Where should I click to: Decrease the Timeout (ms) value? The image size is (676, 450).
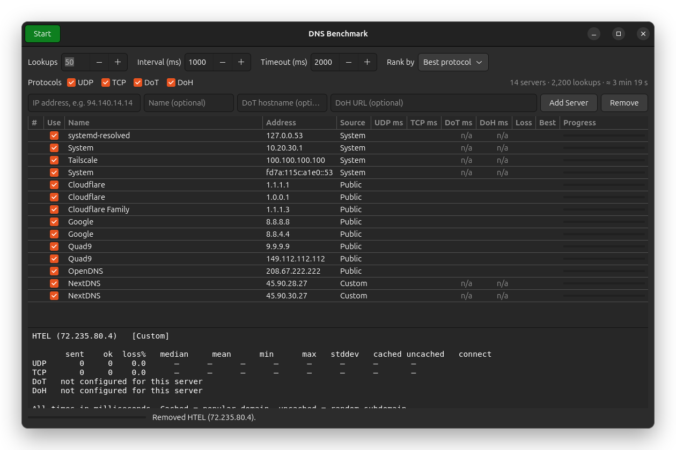[x=349, y=62]
